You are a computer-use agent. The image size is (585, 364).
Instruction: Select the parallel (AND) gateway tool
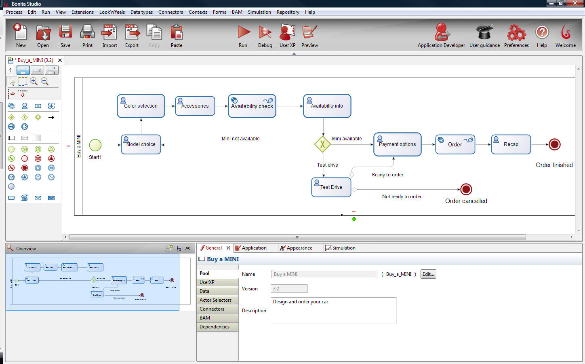[x=11, y=117]
